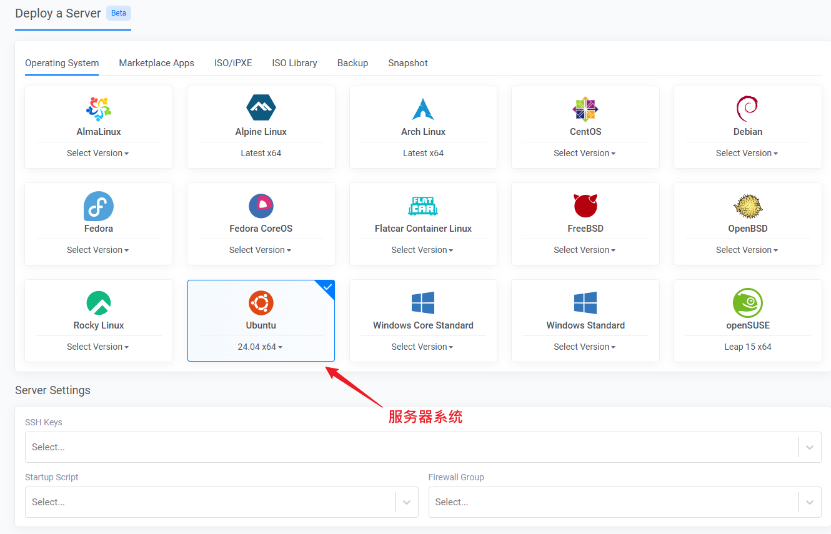The image size is (831, 534).
Task: Click the Rocky Linux logo icon
Action: 98,303
